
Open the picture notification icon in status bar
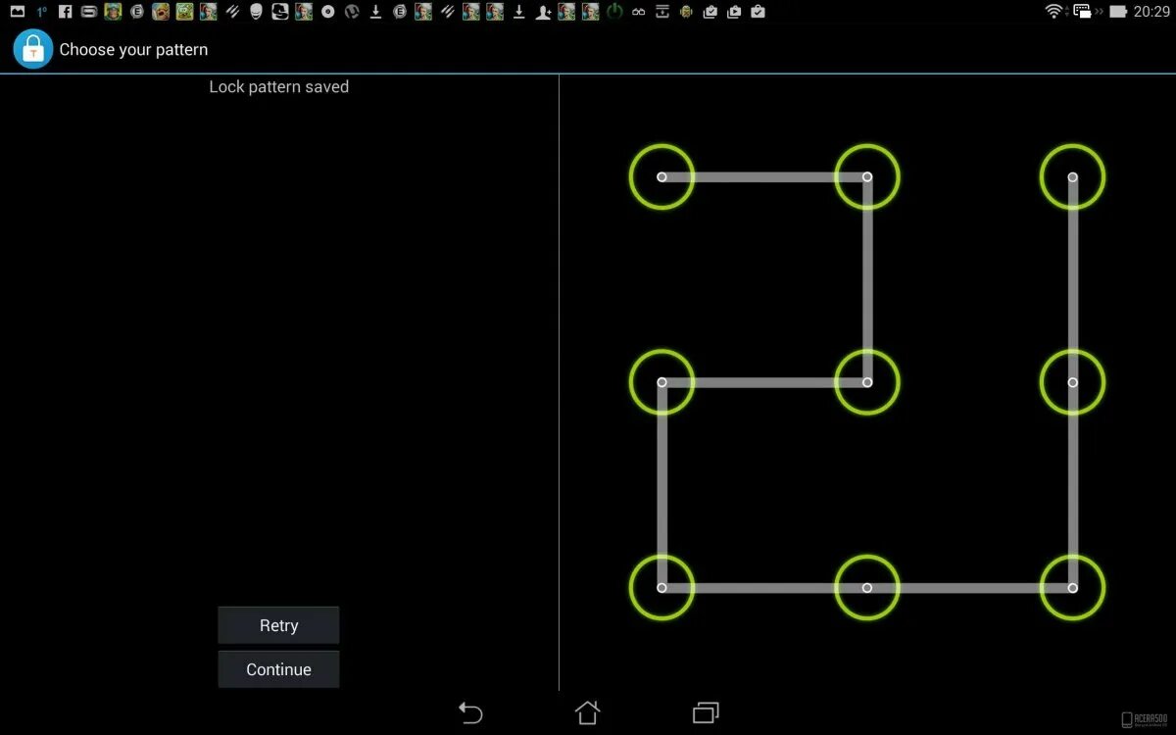18,12
